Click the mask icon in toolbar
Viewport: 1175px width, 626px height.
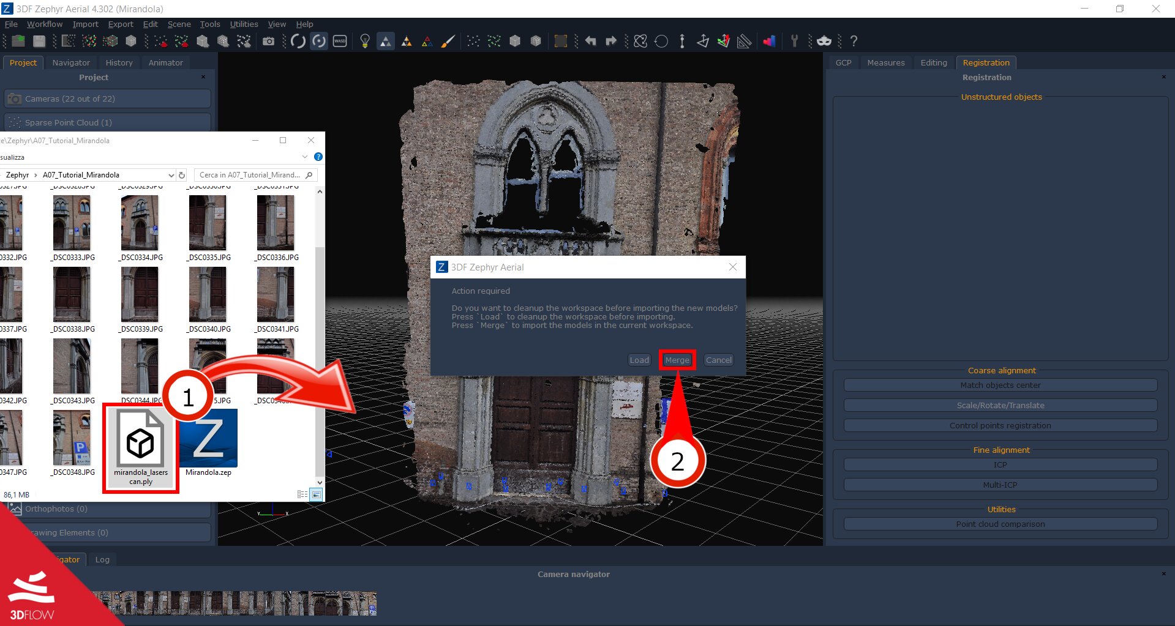[x=824, y=41]
